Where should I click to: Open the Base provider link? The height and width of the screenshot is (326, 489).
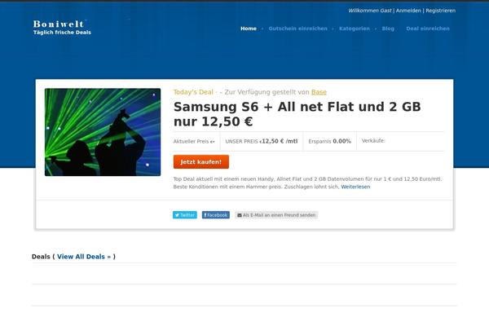click(319, 92)
